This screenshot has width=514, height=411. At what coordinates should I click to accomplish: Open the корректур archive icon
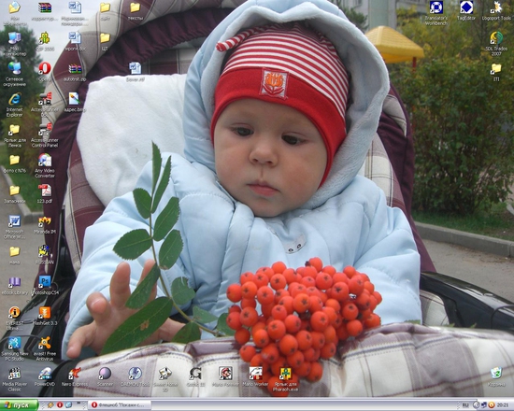45,7
